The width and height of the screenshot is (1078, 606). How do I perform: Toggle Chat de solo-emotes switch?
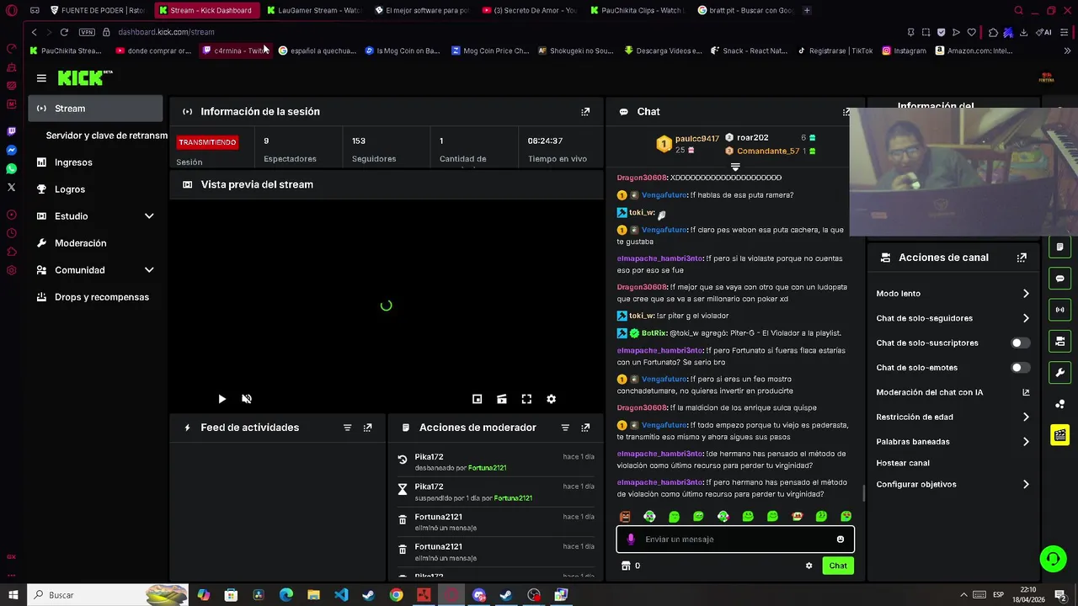click(1020, 368)
